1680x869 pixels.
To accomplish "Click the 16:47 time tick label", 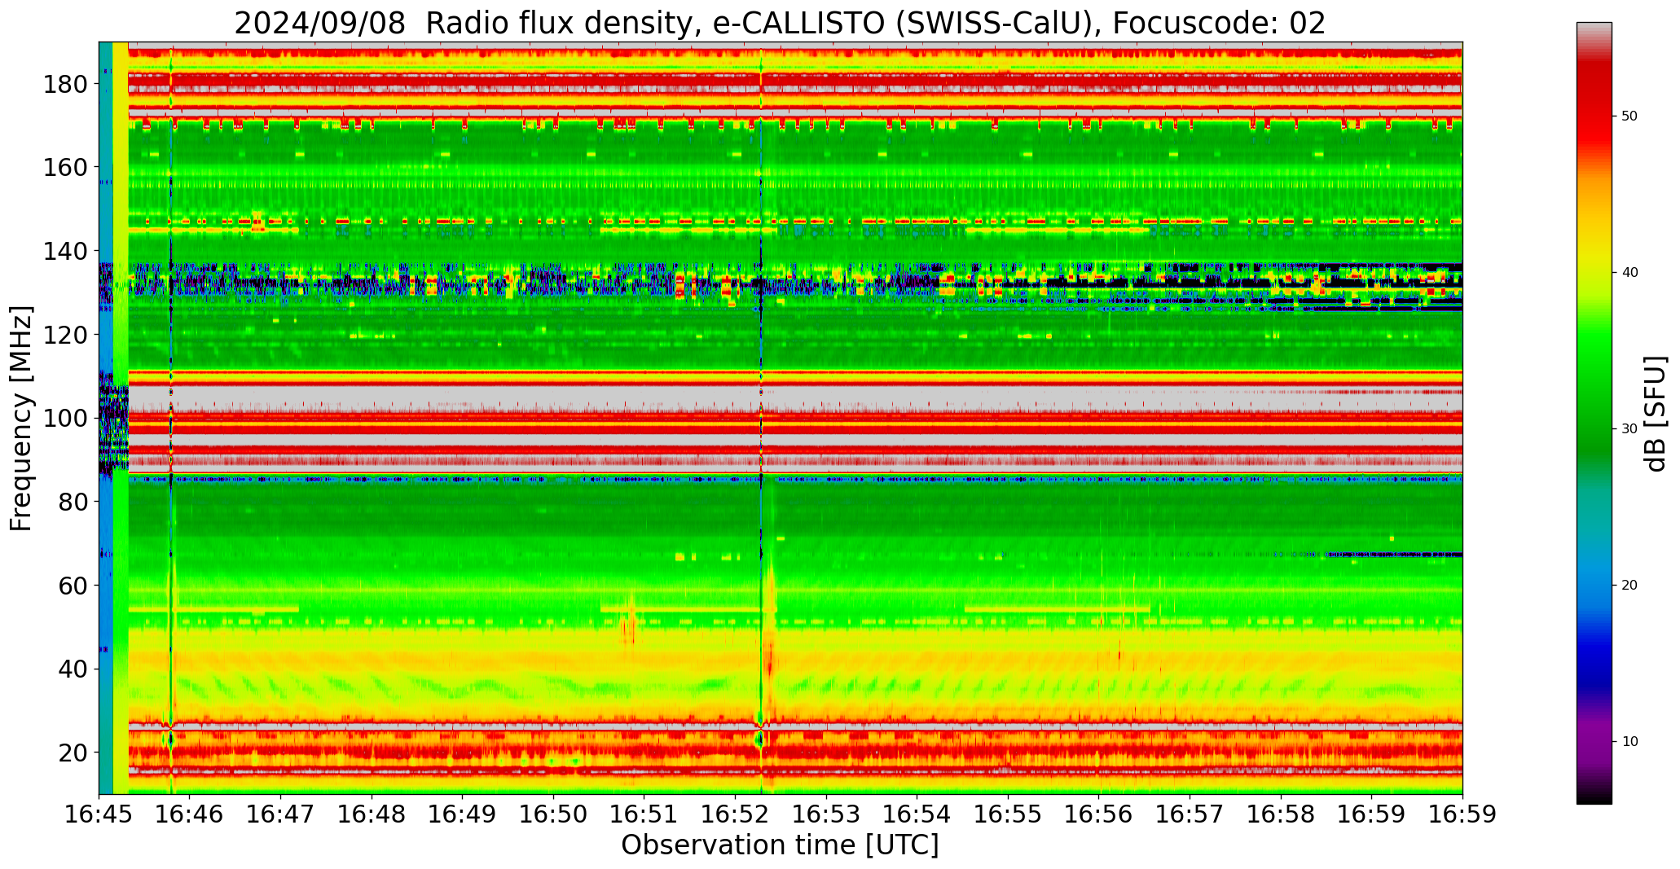I will point(281,814).
